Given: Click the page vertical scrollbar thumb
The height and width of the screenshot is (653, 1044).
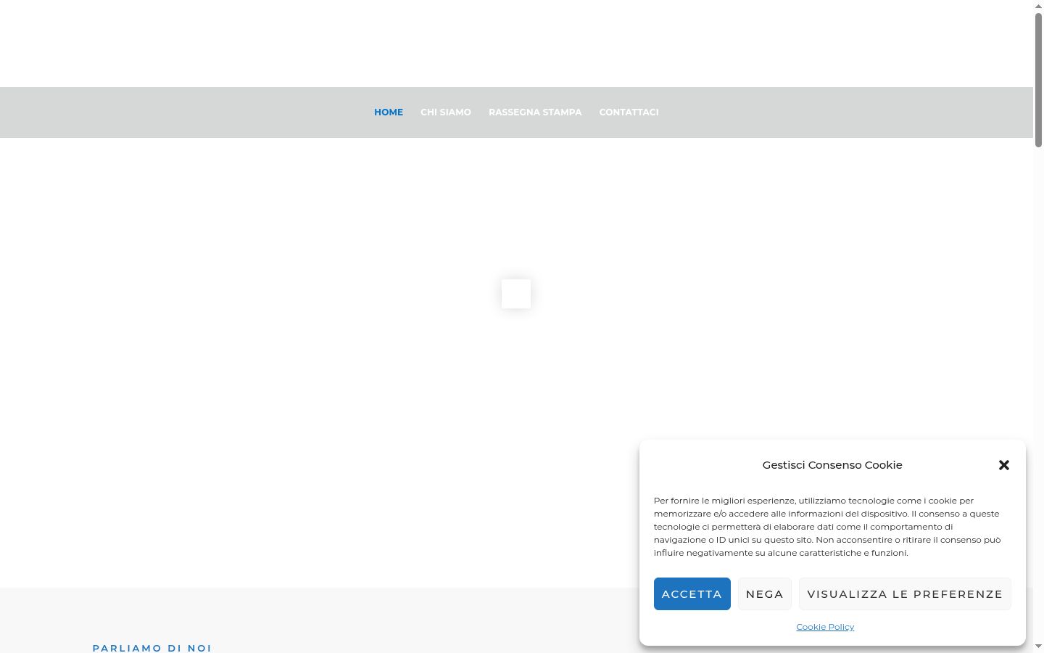Looking at the screenshot, I should tap(1038, 80).
